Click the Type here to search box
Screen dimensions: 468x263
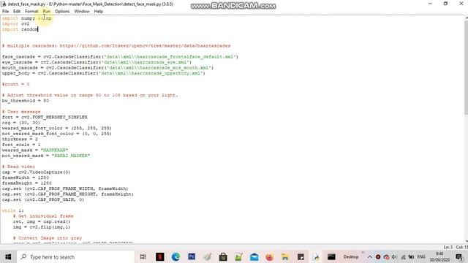click(x=76, y=256)
